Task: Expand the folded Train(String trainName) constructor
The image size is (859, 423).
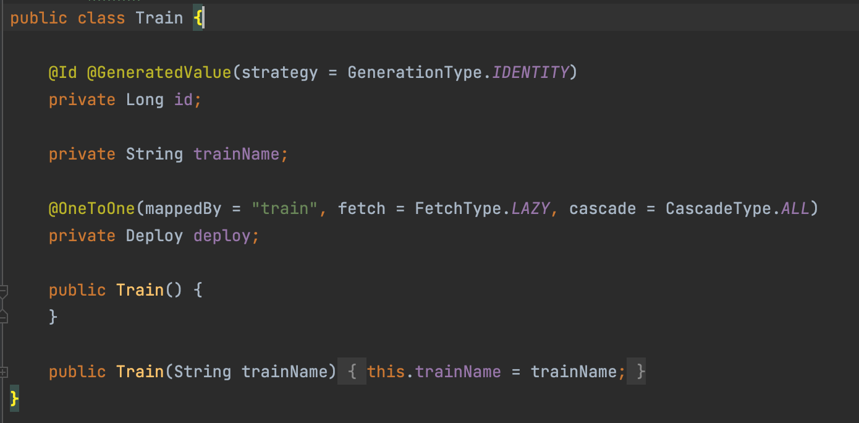Action: 3,372
